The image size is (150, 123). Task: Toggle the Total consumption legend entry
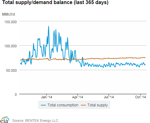(x=60, y=105)
